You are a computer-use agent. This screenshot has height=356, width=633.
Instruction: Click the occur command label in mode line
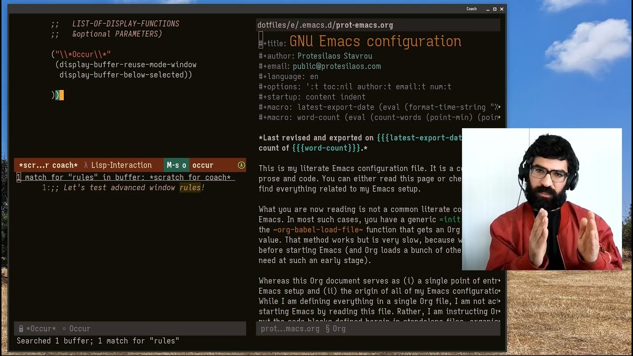[x=203, y=165]
